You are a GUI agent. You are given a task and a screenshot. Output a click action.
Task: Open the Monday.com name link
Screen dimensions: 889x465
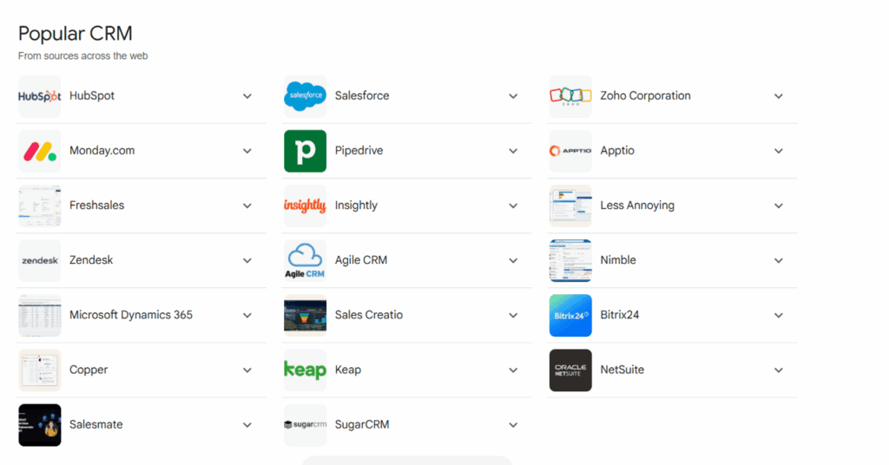click(x=102, y=151)
